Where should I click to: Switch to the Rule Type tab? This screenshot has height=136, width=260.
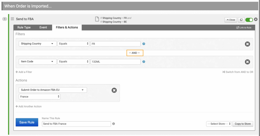click(24, 28)
